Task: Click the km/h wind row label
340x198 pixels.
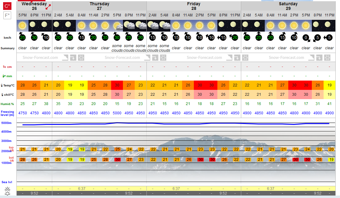Action: (x=7, y=38)
